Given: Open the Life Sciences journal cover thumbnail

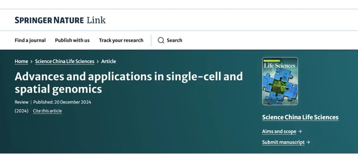Looking at the screenshot, I should 280,81.
